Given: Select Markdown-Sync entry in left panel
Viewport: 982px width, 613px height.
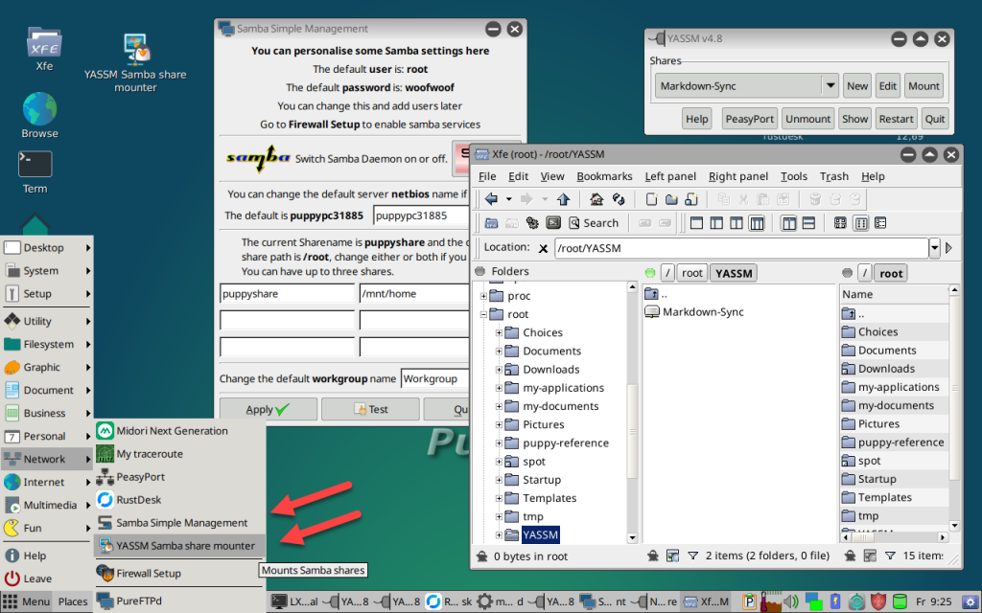Looking at the screenshot, I should point(694,312).
